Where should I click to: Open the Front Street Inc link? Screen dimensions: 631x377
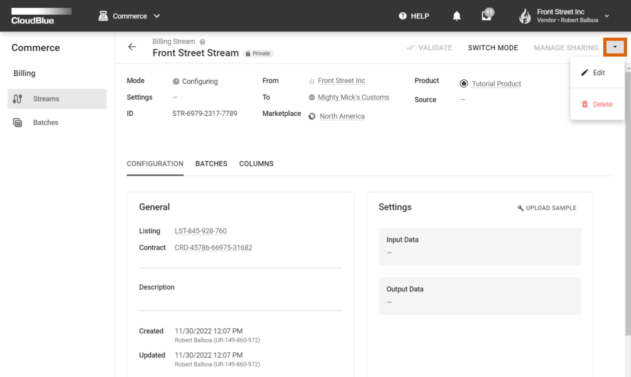(341, 81)
